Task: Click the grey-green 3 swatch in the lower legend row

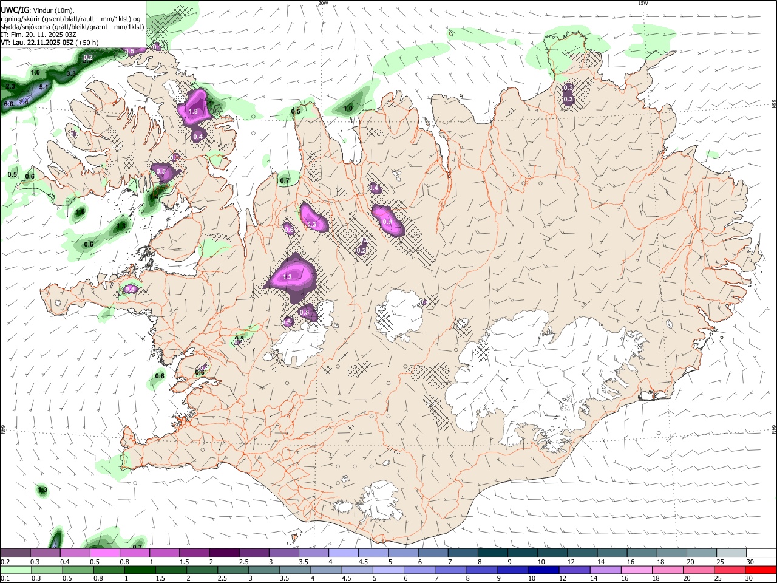Action: 265,570
